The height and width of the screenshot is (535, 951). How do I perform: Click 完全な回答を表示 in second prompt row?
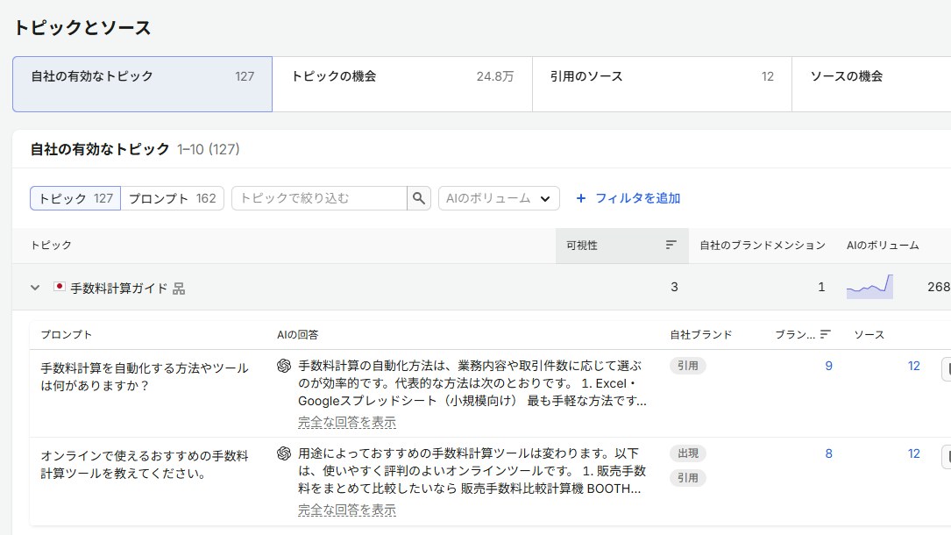[347, 510]
